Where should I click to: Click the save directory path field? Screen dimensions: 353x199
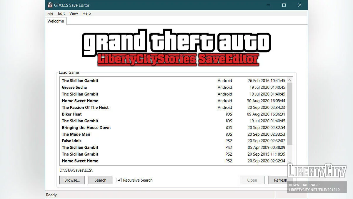point(118,170)
